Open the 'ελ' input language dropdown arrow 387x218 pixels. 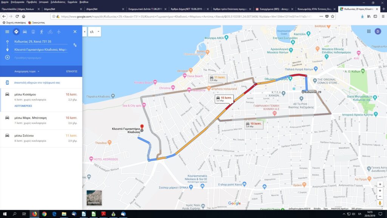tap(98, 32)
